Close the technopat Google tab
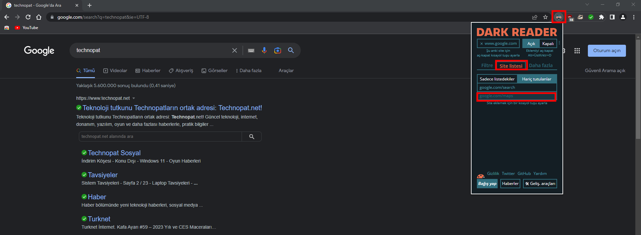The image size is (641, 235). 77,5
